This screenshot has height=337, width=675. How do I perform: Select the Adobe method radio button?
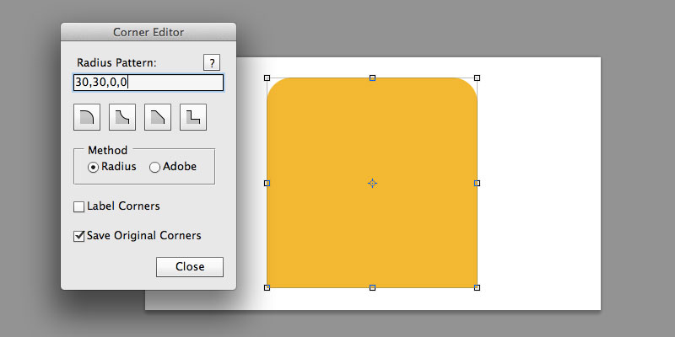[x=154, y=167]
